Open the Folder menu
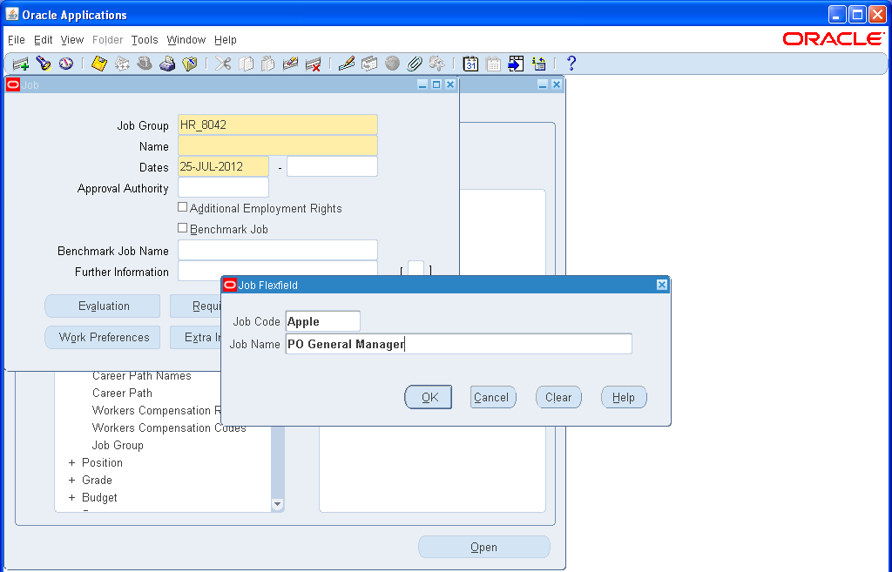Viewport: 892px width, 572px height. [107, 40]
